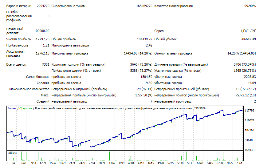Click the ticks value 165469270
The height and width of the screenshot is (166, 271).
coord(144,6)
